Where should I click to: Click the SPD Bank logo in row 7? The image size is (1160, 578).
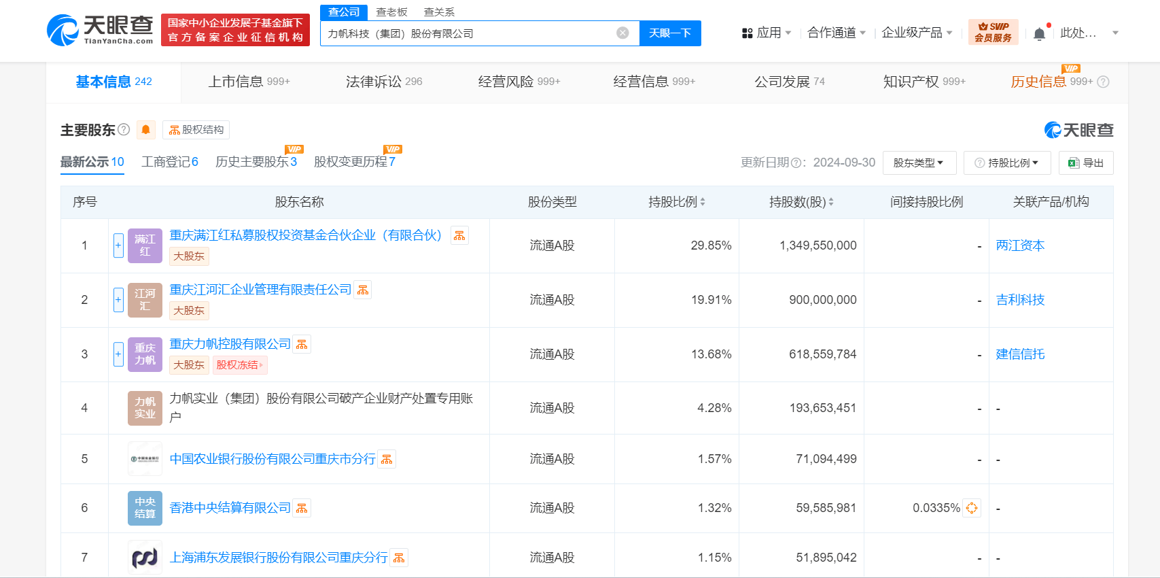click(x=145, y=558)
